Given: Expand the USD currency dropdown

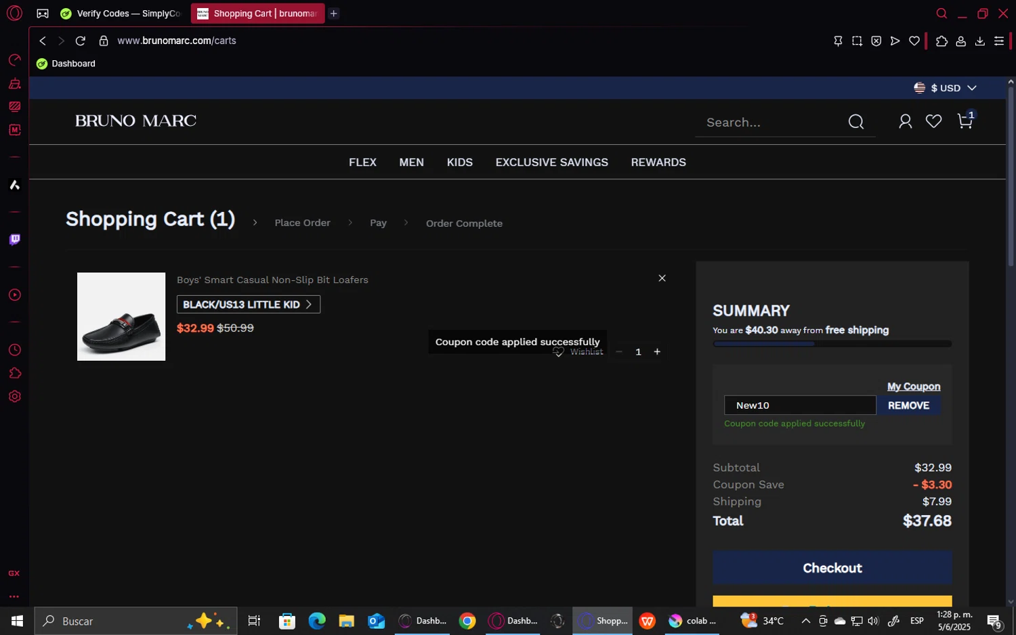Looking at the screenshot, I should coord(945,88).
